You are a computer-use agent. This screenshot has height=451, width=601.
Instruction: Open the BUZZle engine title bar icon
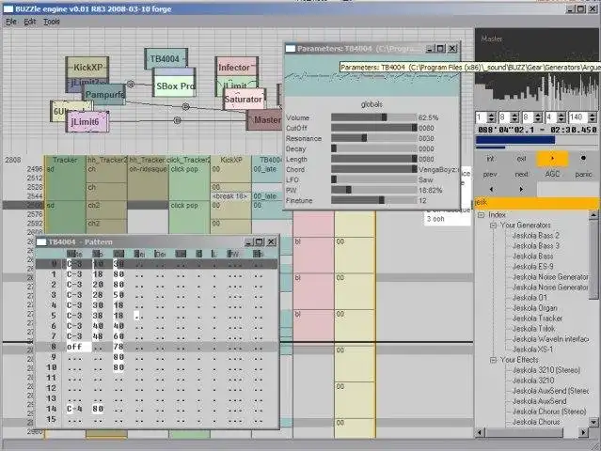pos(8,8)
